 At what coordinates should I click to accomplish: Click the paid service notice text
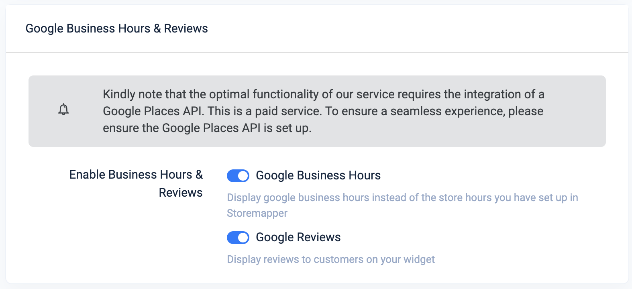click(323, 111)
